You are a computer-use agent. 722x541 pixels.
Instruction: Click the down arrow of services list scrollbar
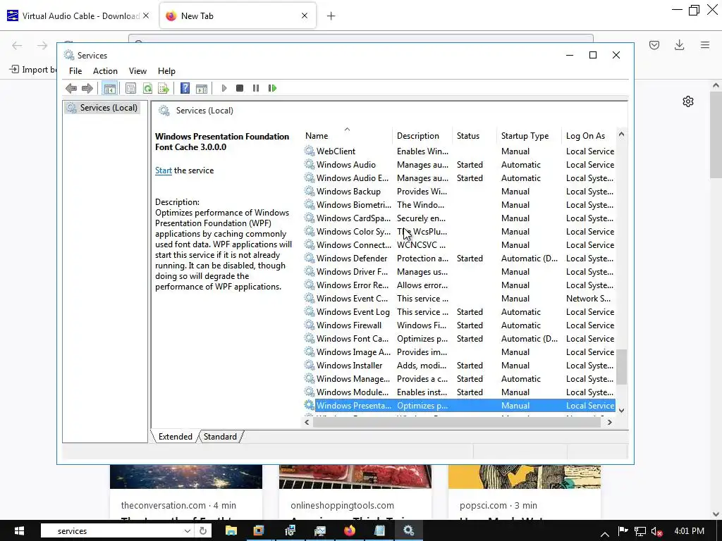coord(622,411)
